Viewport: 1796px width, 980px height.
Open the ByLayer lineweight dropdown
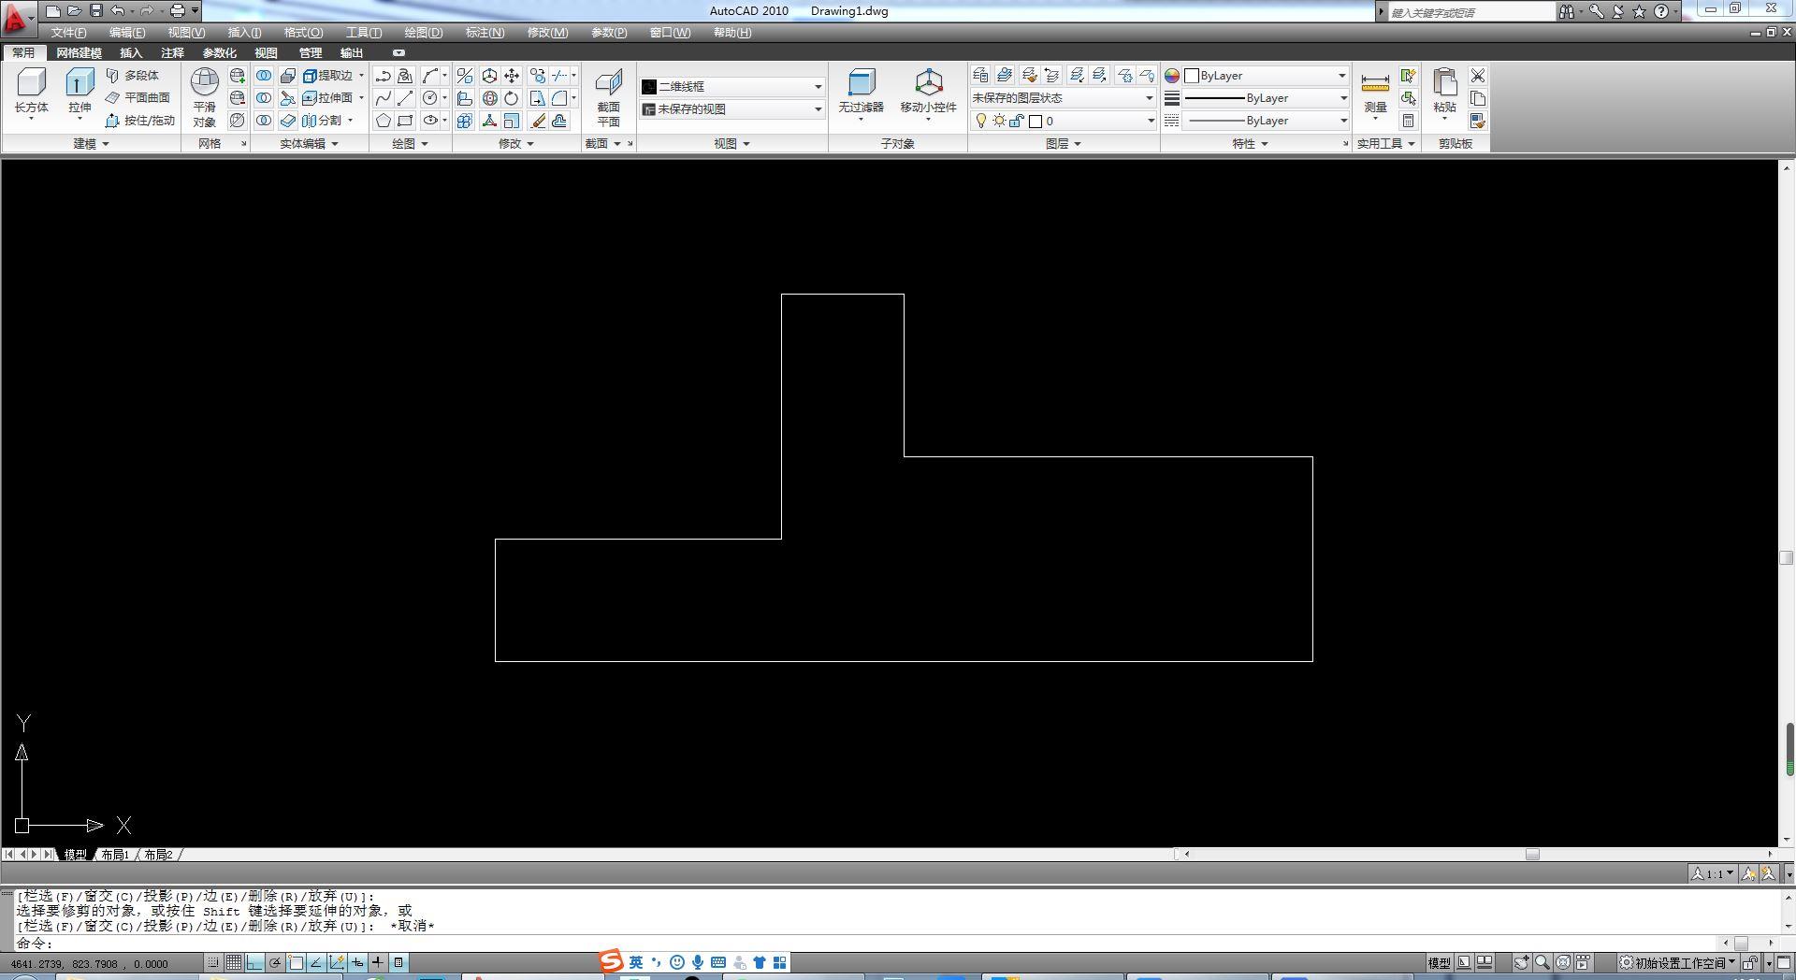[1267, 98]
